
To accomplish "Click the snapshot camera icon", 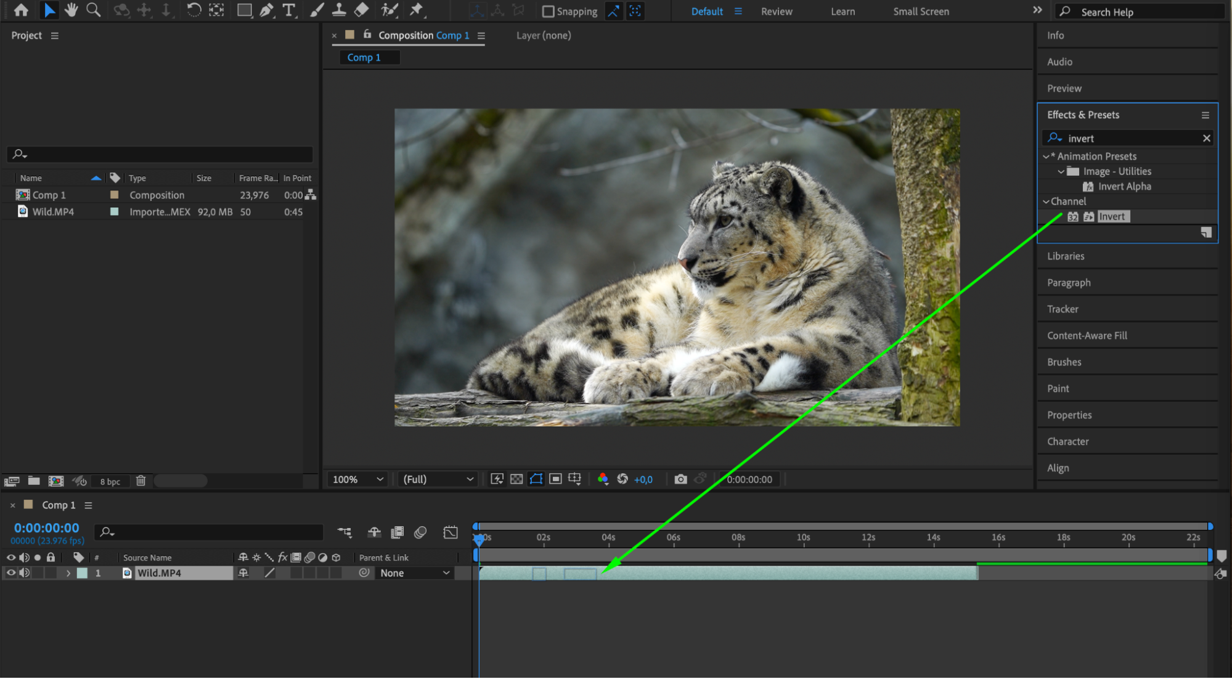I will 680,479.
